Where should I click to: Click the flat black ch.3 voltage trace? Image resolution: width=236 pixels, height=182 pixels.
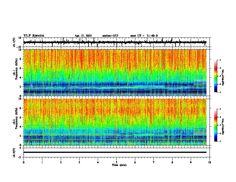coord(115,152)
